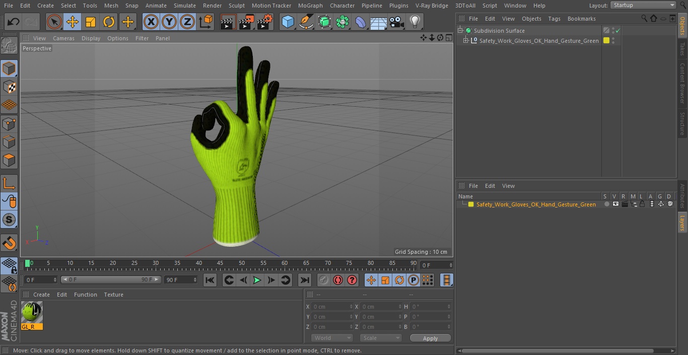Click the yellow layer swatch on glove object
The image size is (688, 355).
tap(606, 41)
